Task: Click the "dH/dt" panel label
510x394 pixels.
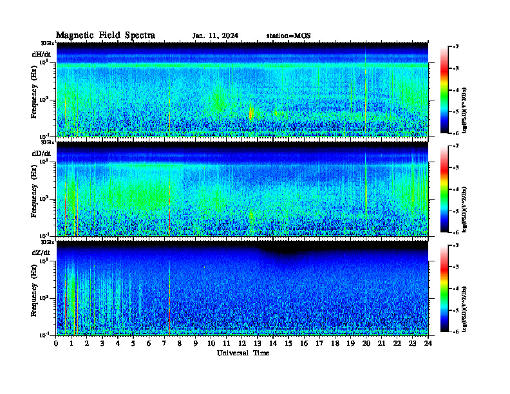Action: (41, 54)
